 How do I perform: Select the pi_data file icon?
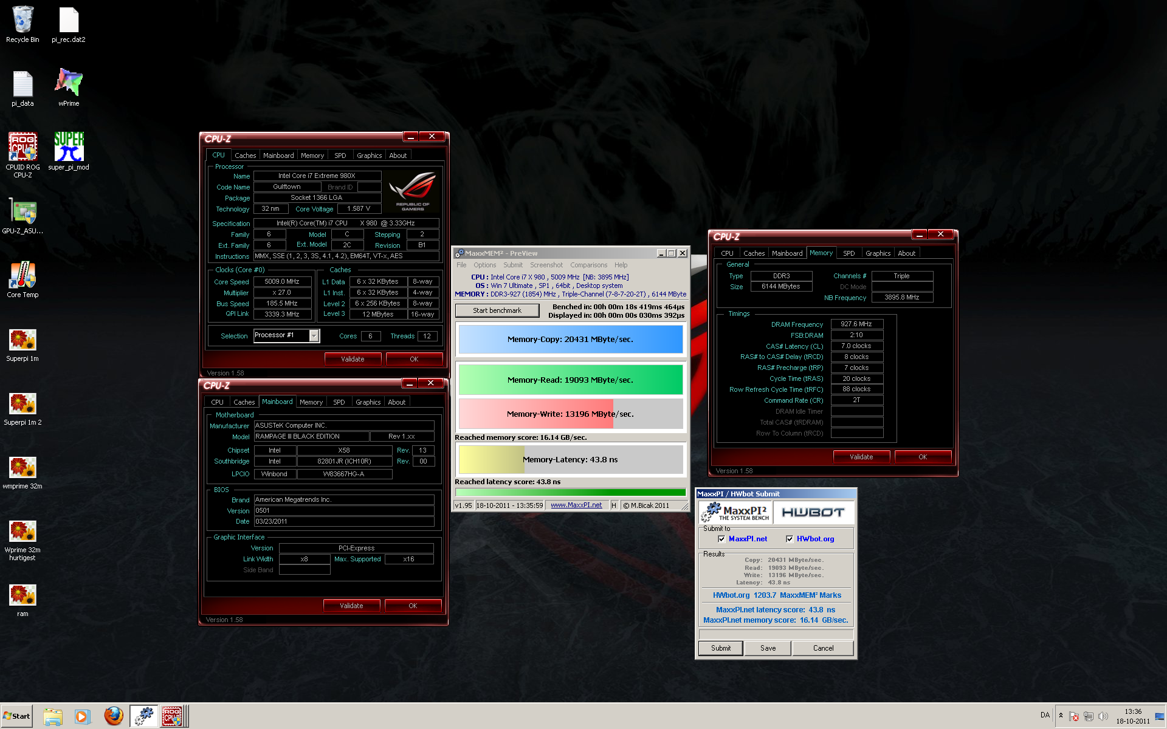pyautogui.click(x=22, y=89)
